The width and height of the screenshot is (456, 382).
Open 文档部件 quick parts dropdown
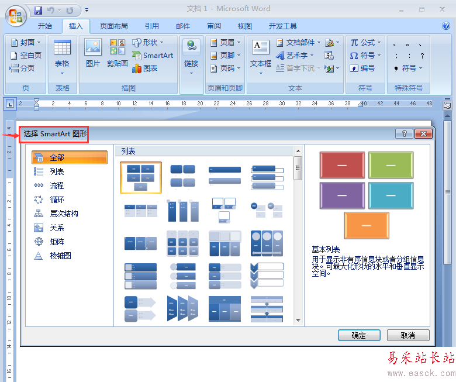click(298, 43)
